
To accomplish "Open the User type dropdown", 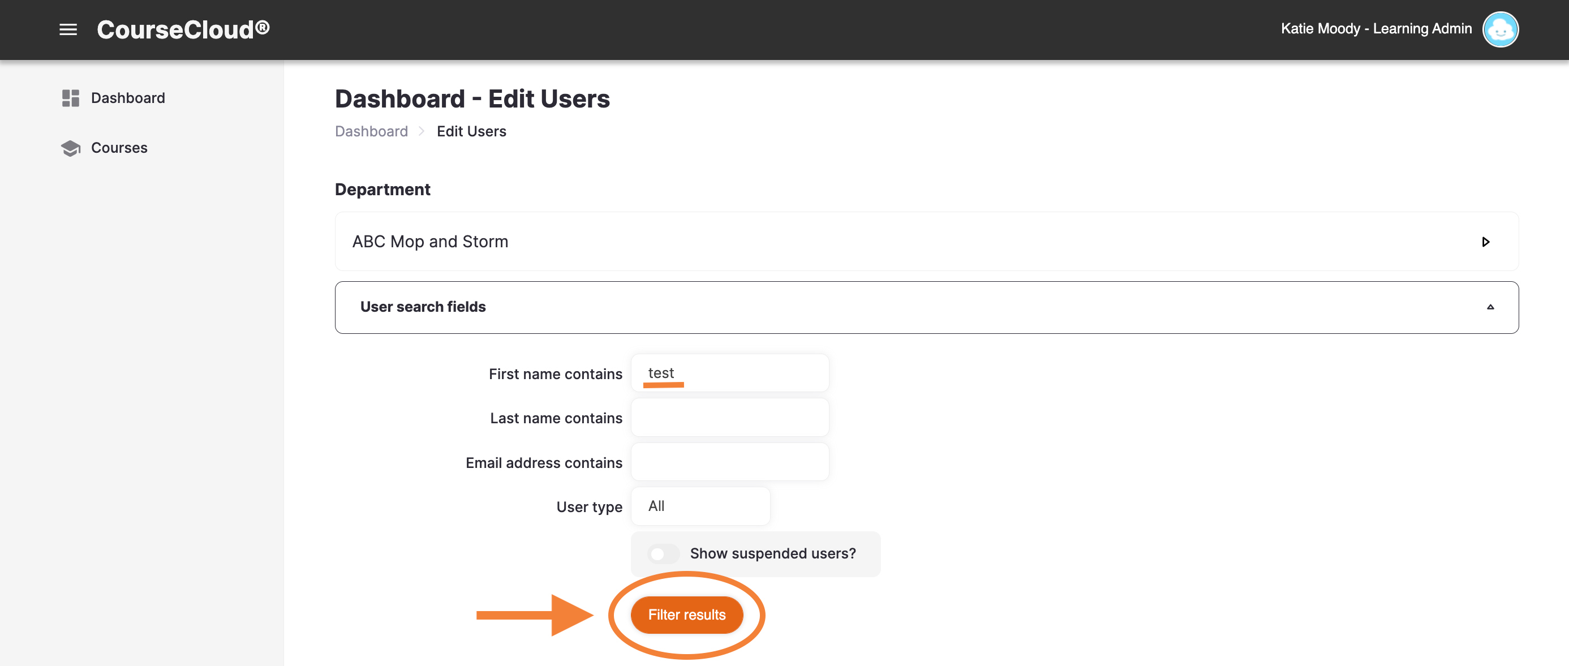I will pos(700,506).
